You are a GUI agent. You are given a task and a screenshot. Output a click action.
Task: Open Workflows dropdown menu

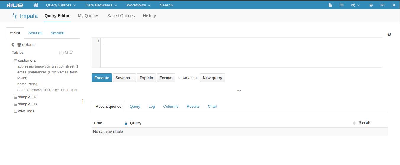[138, 5]
